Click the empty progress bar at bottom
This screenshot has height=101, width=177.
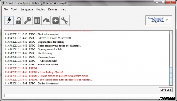(x=88, y=95)
